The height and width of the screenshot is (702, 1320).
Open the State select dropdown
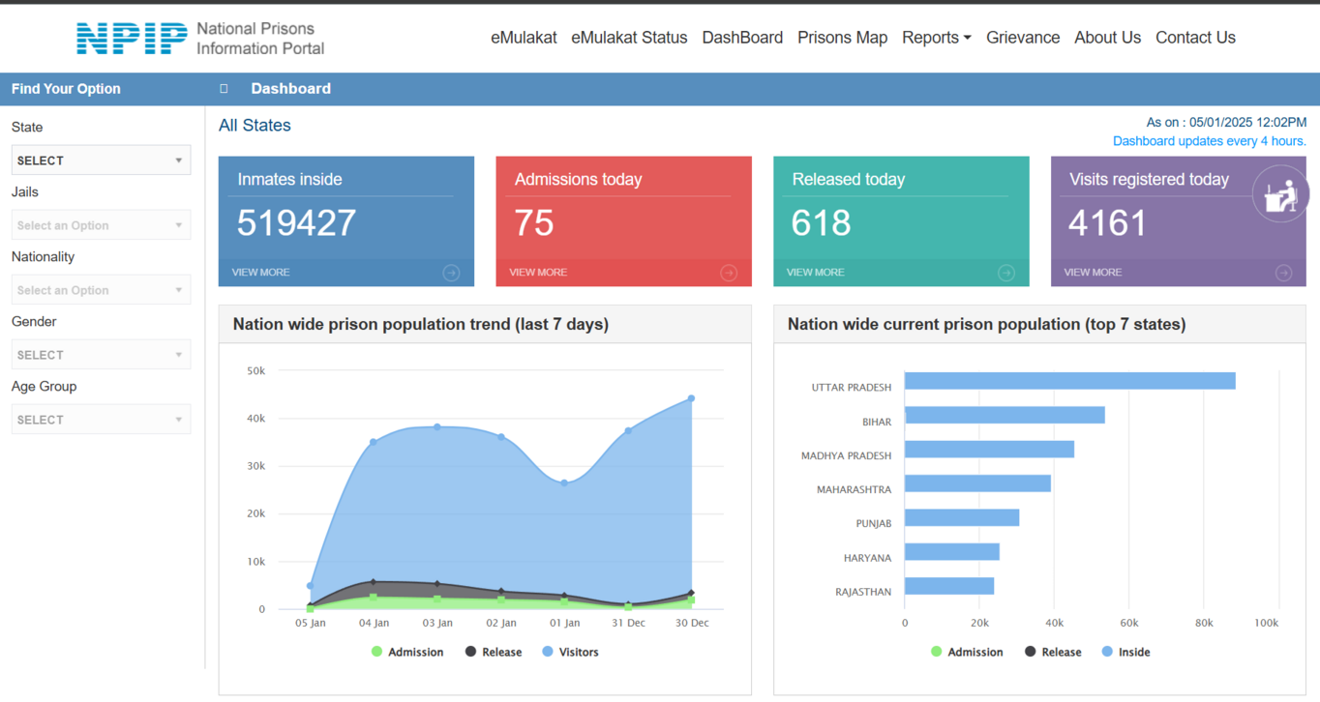point(101,161)
